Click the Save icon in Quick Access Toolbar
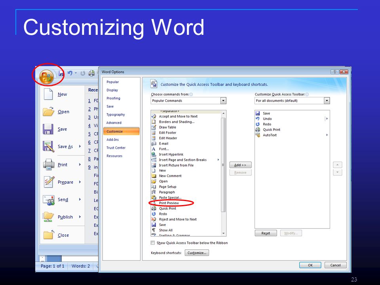Screen dimensions: 380x285 (x=61, y=73)
